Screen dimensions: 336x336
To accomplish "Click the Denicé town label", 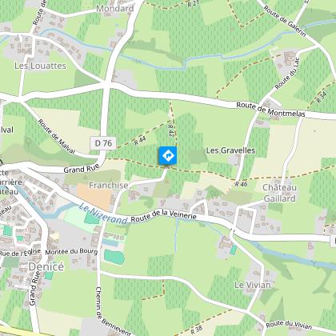I will (46, 266).
